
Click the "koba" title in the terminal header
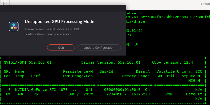click(205, 4)
